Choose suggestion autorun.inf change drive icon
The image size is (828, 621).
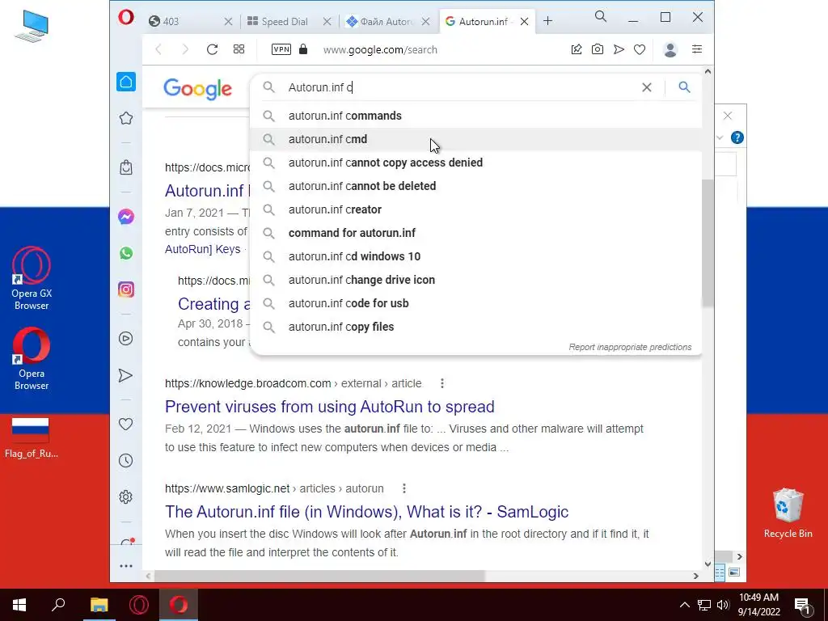coord(475,280)
